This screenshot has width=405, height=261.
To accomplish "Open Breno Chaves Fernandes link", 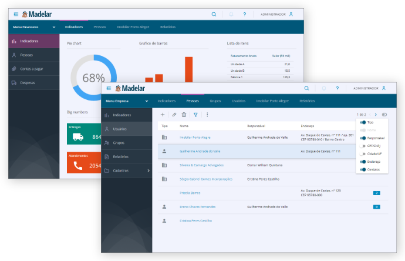I will click(198, 207).
